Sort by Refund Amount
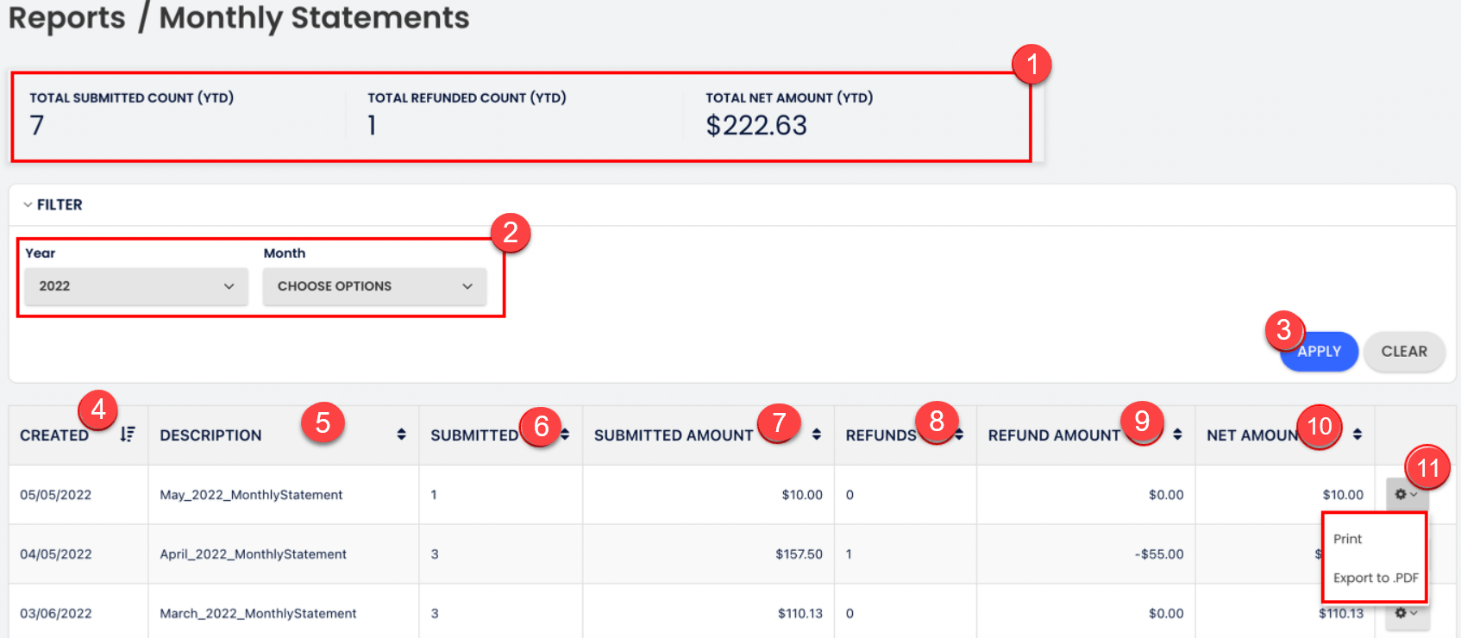 [1178, 435]
